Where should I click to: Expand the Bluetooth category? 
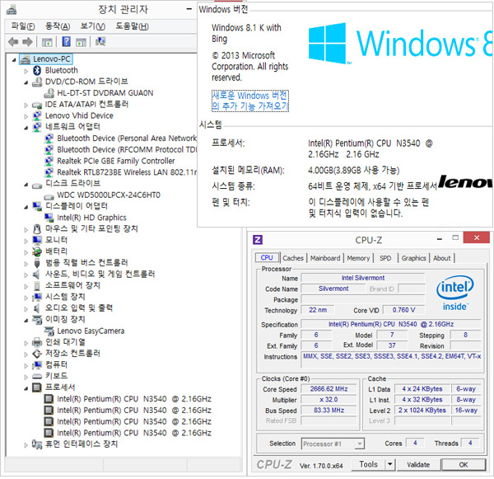coord(26,71)
